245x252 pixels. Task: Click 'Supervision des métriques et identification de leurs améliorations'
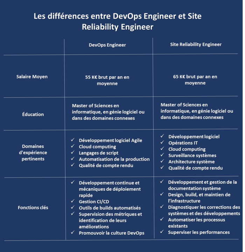[x=111, y=220]
